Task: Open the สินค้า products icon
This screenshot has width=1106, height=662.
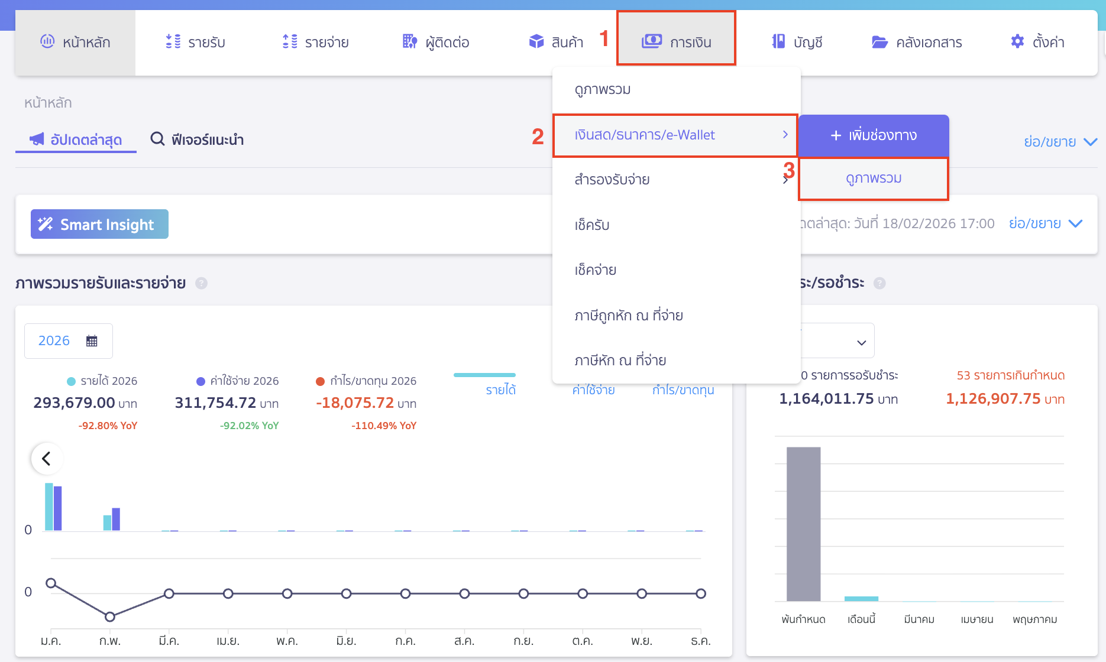Action: (x=536, y=41)
